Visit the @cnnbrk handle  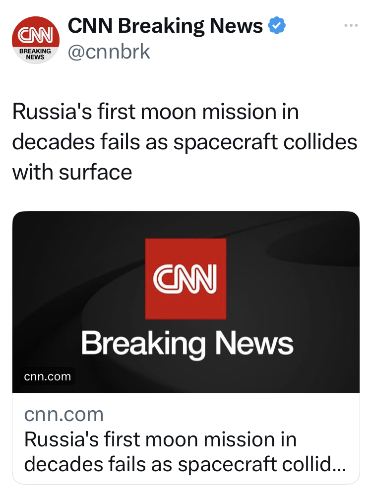(x=109, y=51)
